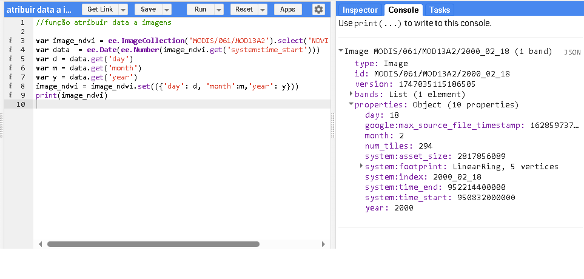This screenshot has height=279, width=584.
Task: Click the Apps button
Action: coord(287,10)
